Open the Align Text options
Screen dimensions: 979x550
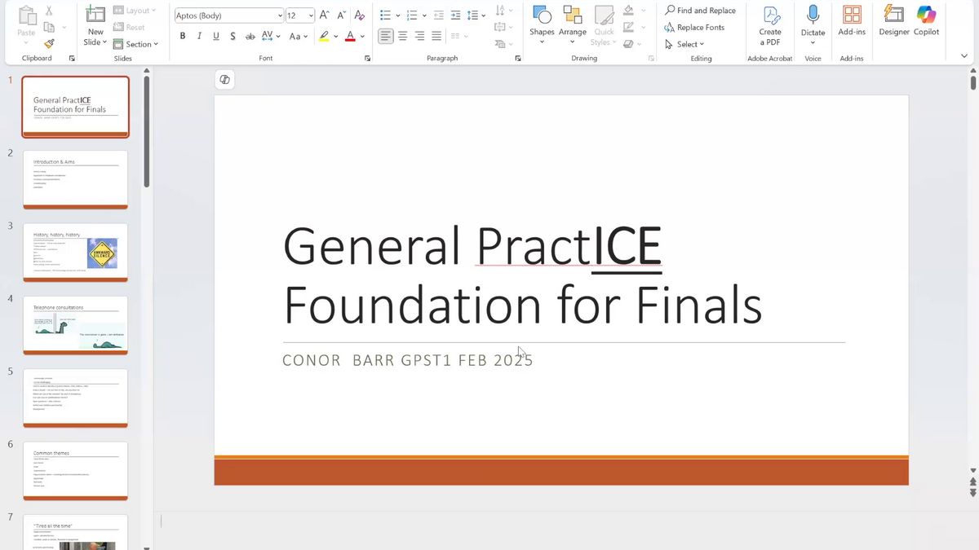pyautogui.click(x=503, y=27)
